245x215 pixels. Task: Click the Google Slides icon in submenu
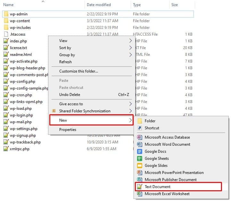139,166
